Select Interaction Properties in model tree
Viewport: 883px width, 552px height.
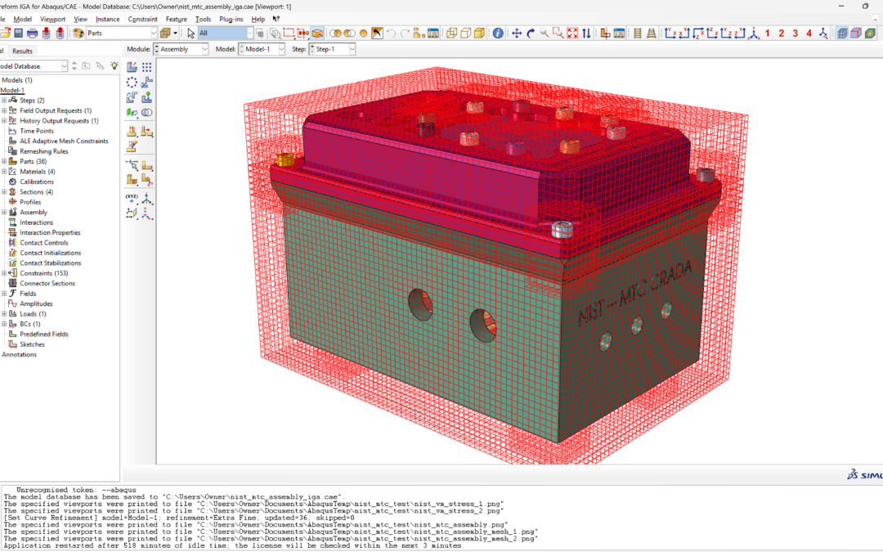point(50,232)
